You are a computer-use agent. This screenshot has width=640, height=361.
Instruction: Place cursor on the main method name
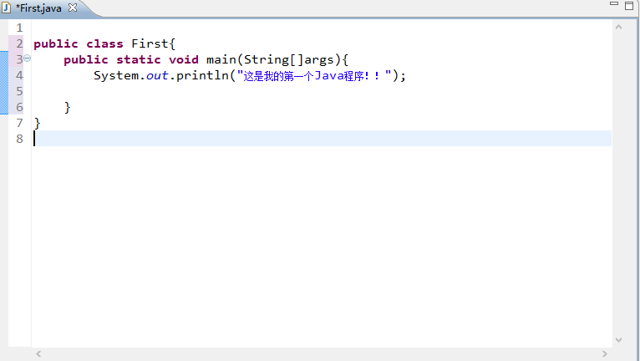click(x=221, y=59)
